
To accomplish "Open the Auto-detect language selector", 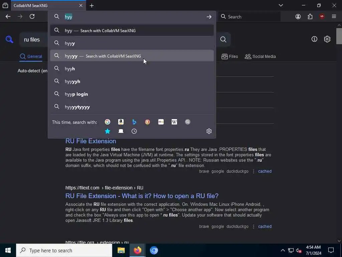I will [x=33, y=71].
